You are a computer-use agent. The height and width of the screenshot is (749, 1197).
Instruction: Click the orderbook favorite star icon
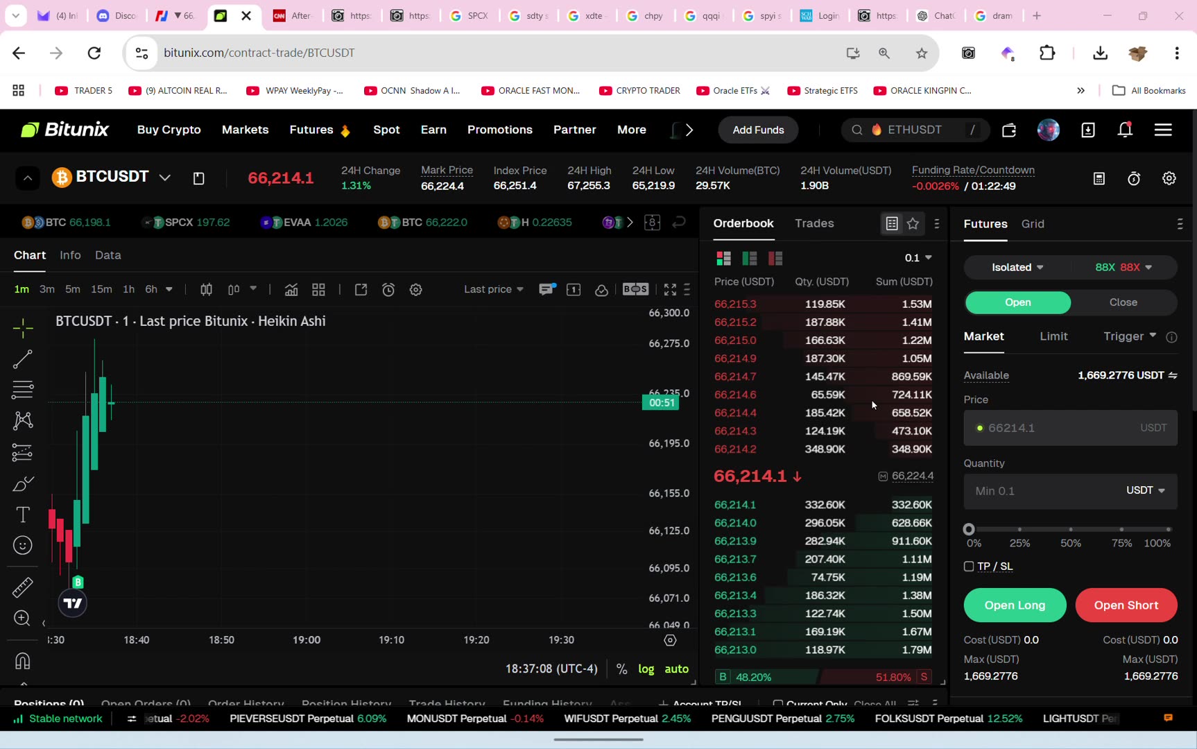(913, 223)
